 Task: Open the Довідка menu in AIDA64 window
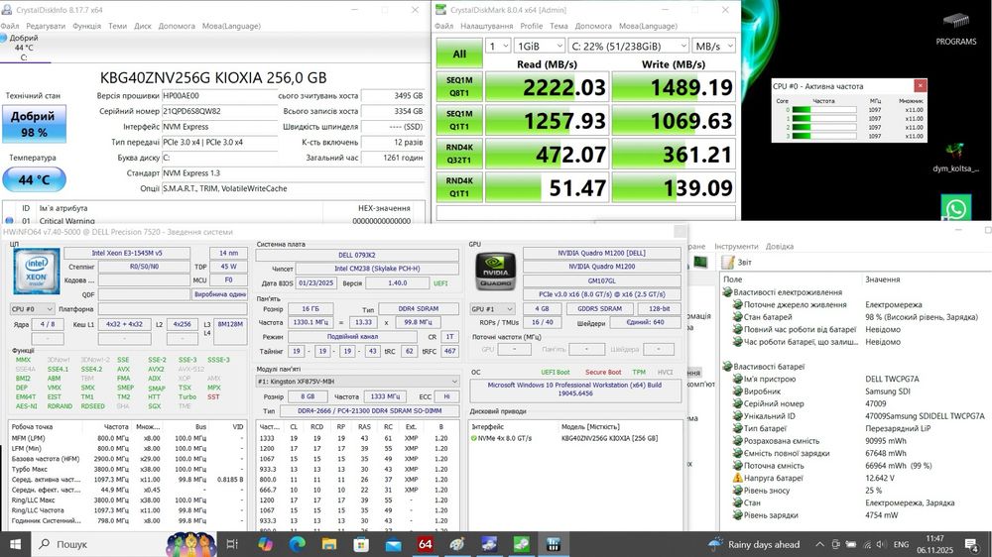(x=780, y=247)
